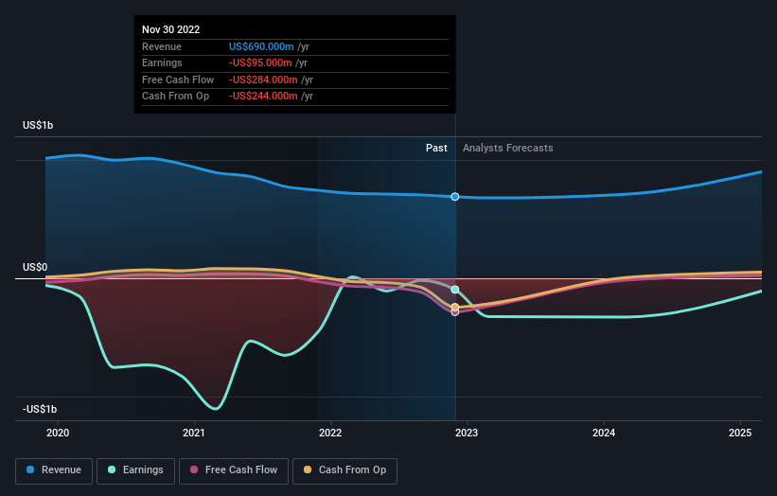Click the -US$1b y-axis label
This screenshot has height=496, width=777.
pyautogui.click(x=40, y=409)
